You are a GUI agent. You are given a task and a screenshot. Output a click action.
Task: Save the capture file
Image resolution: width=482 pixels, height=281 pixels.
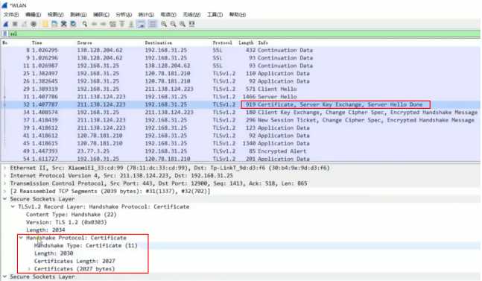tap(54, 24)
